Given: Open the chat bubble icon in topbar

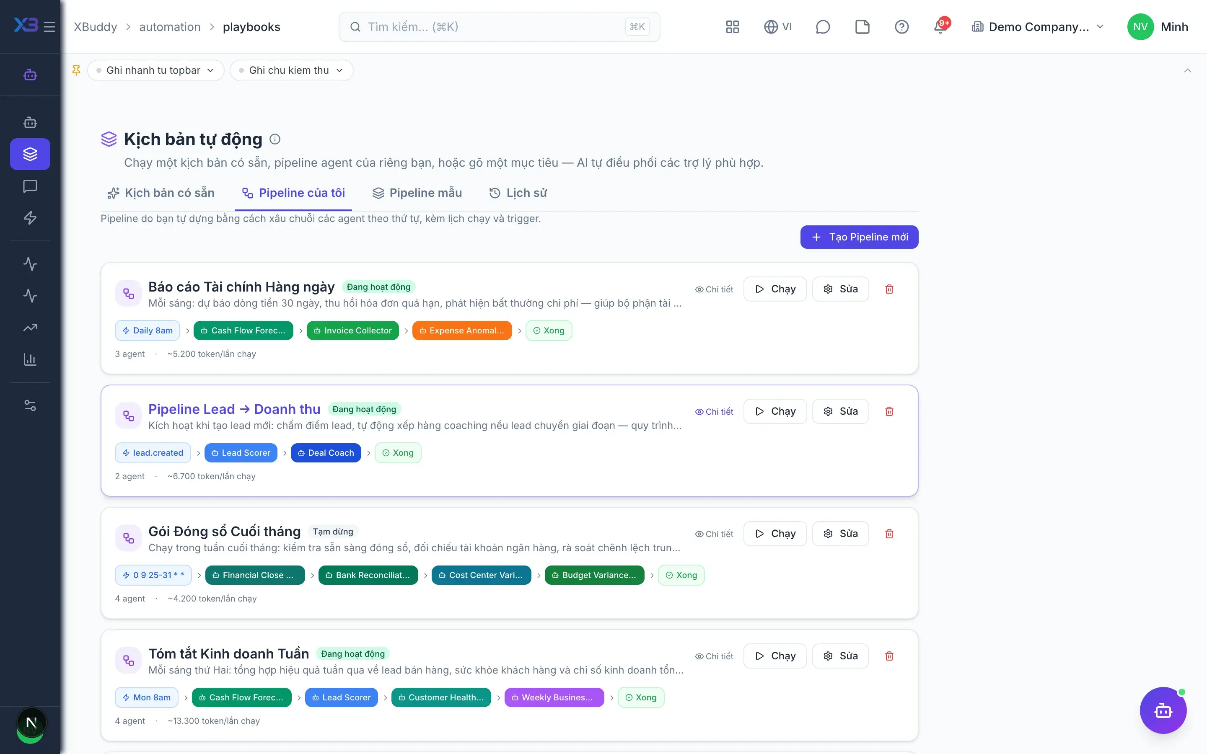Looking at the screenshot, I should 822,26.
